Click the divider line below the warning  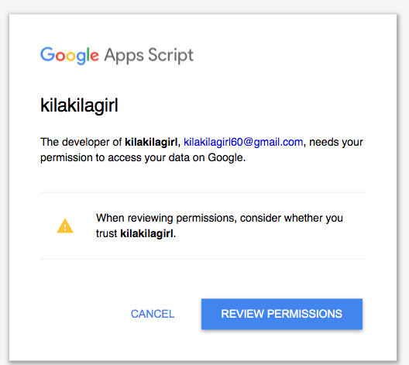point(203,259)
